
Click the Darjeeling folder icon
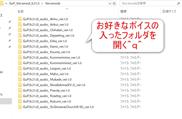point(20,36)
